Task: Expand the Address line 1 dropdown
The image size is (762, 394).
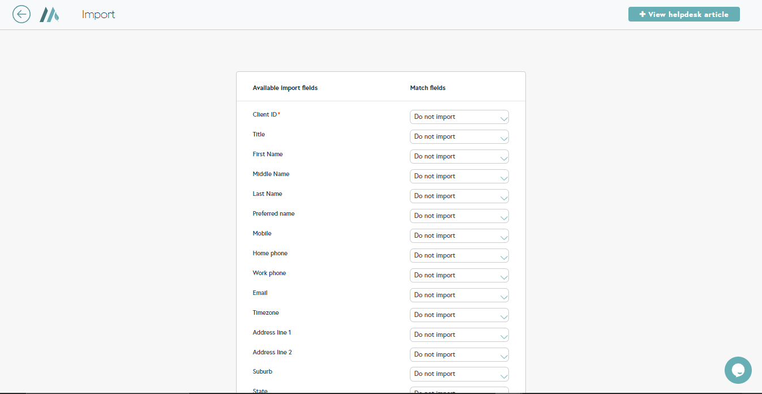Action: tap(459, 335)
